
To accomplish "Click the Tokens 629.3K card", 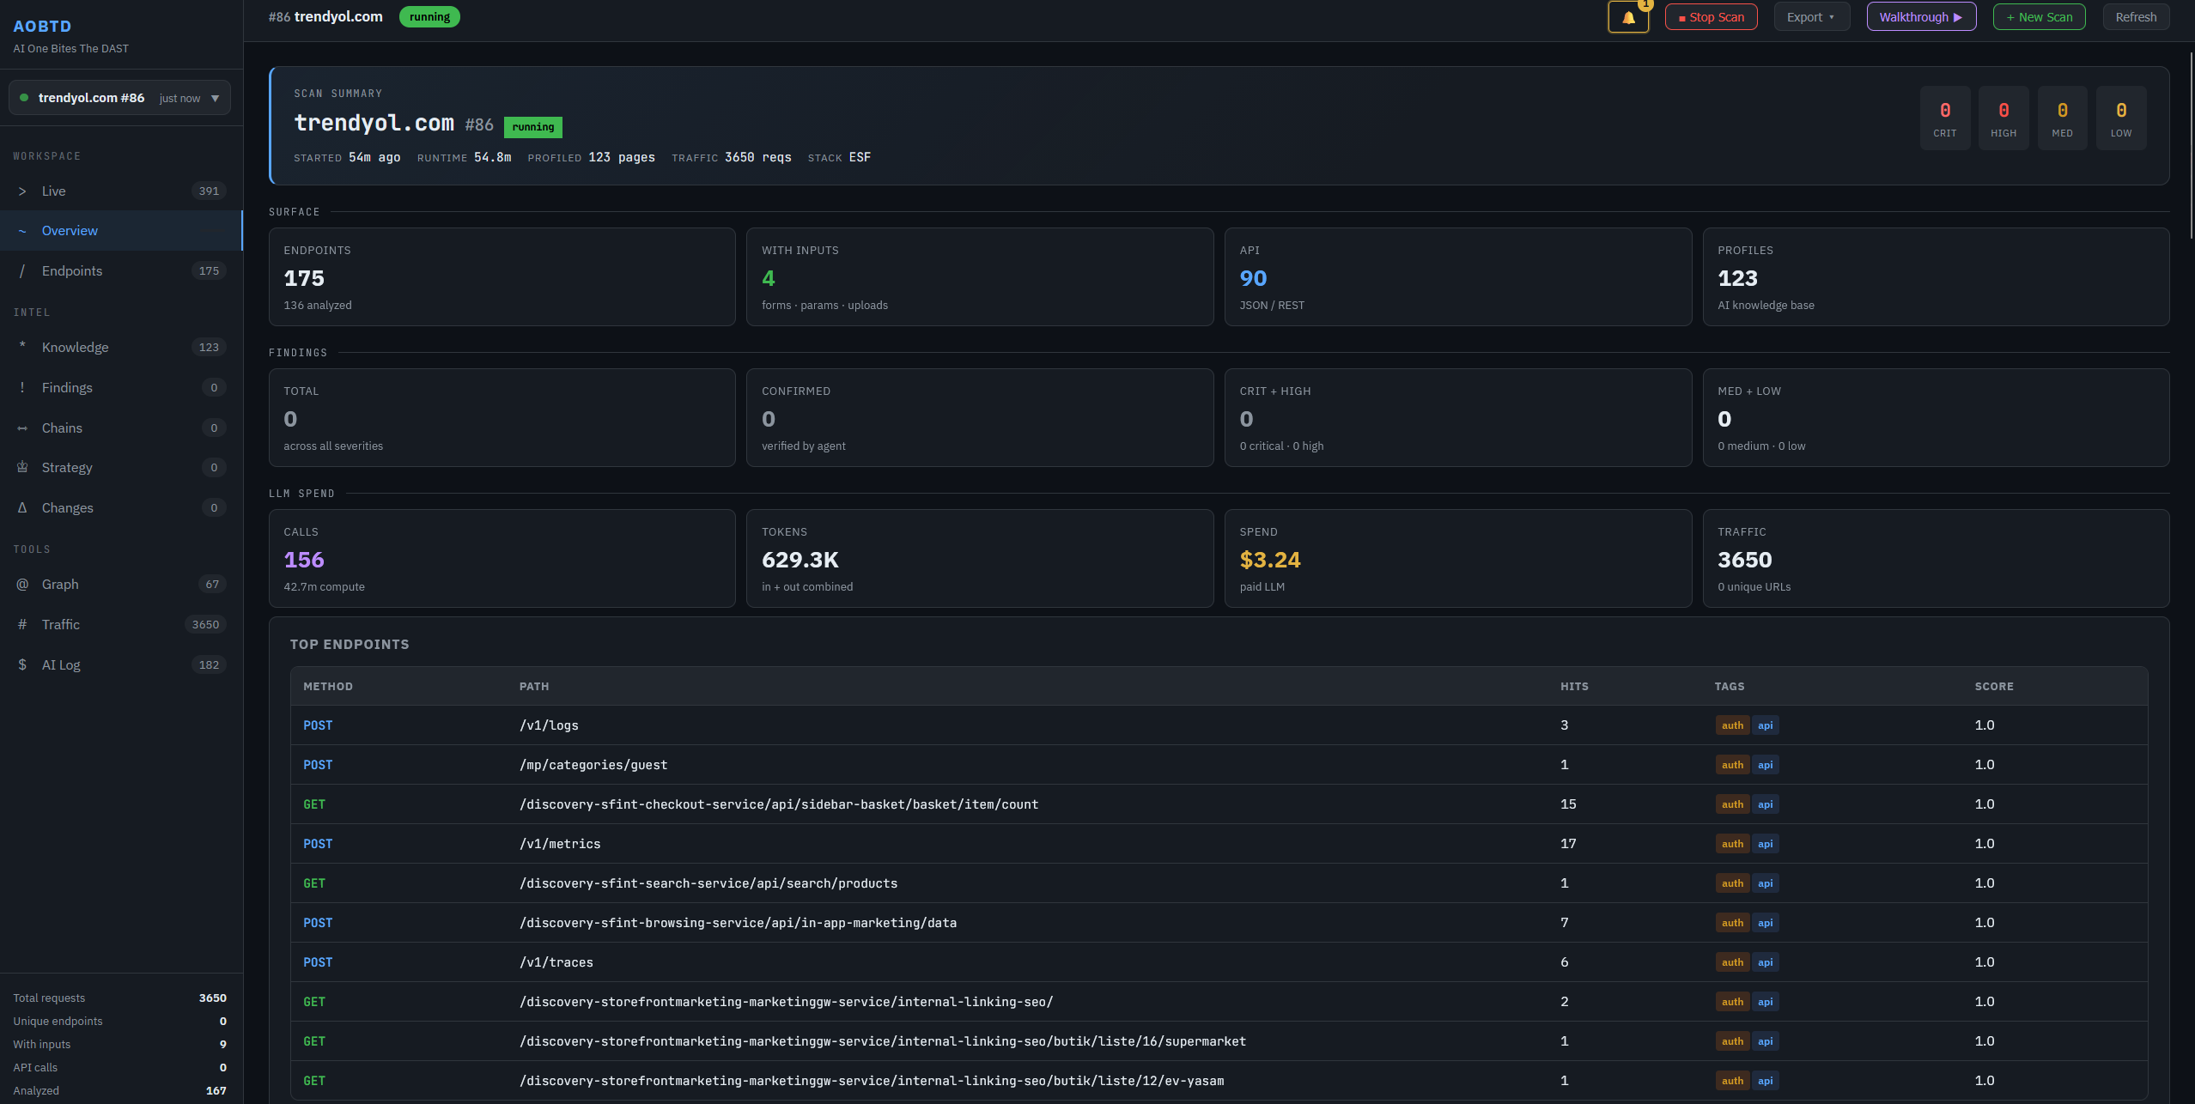I will tap(980, 558).
